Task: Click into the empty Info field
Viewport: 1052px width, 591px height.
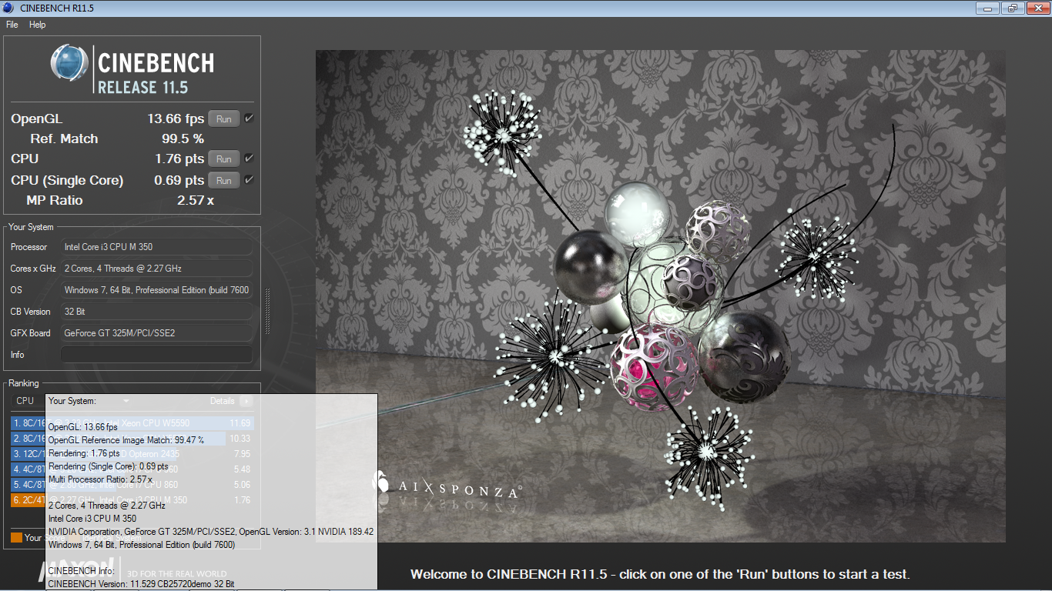Action: click(156, 355)
